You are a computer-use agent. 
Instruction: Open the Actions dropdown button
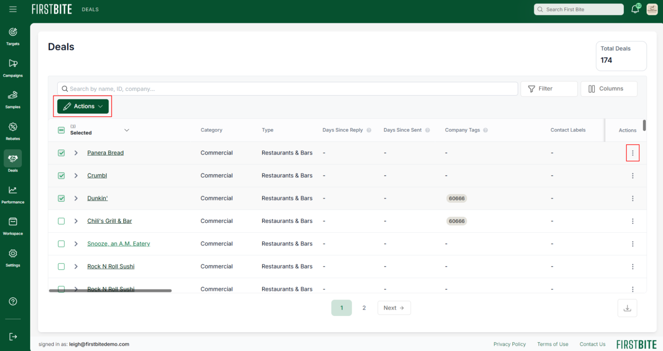pyautogui.click(x=83, y=106)
